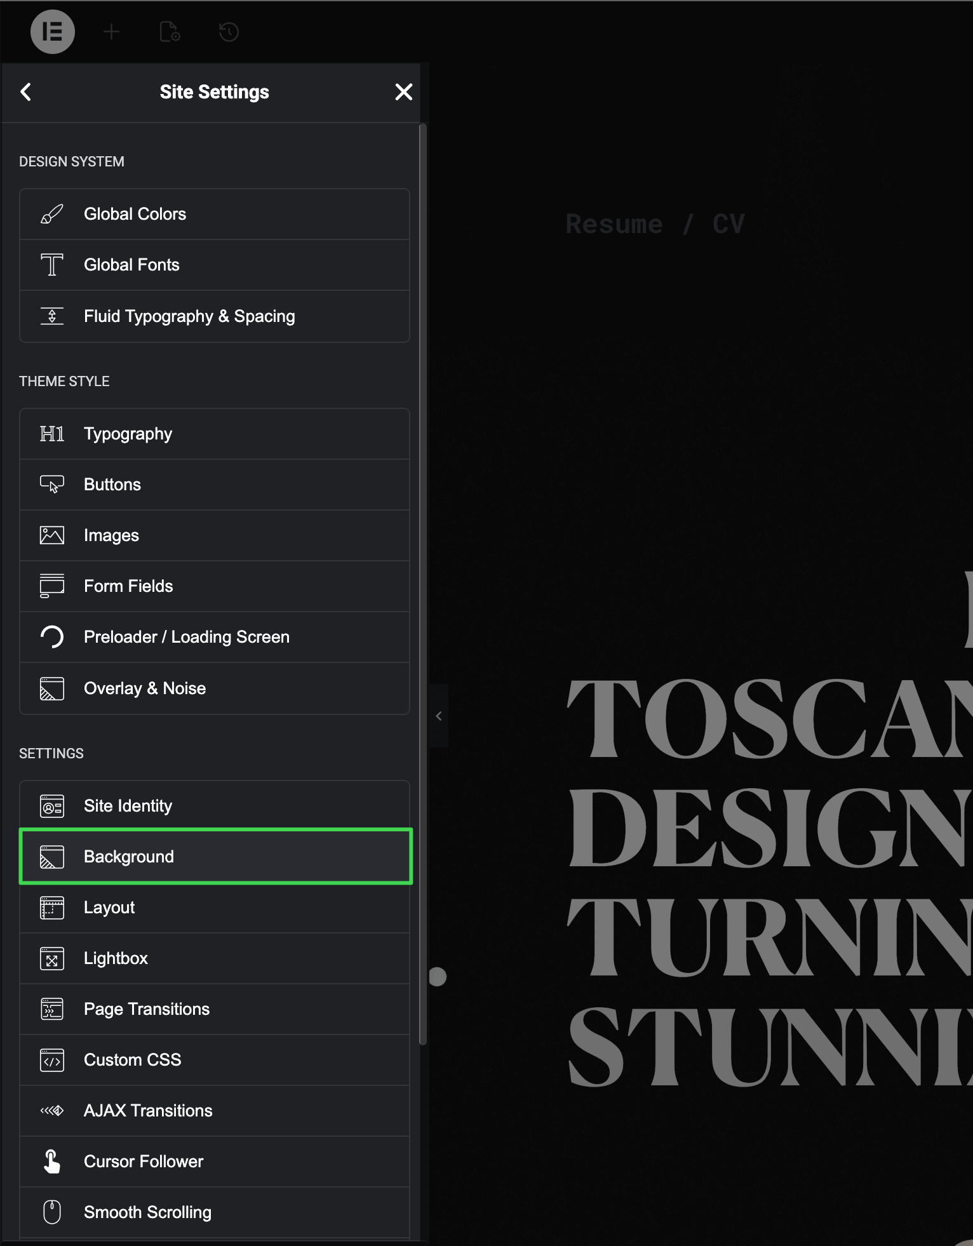Open the Typography theme style

pos(128,434)
